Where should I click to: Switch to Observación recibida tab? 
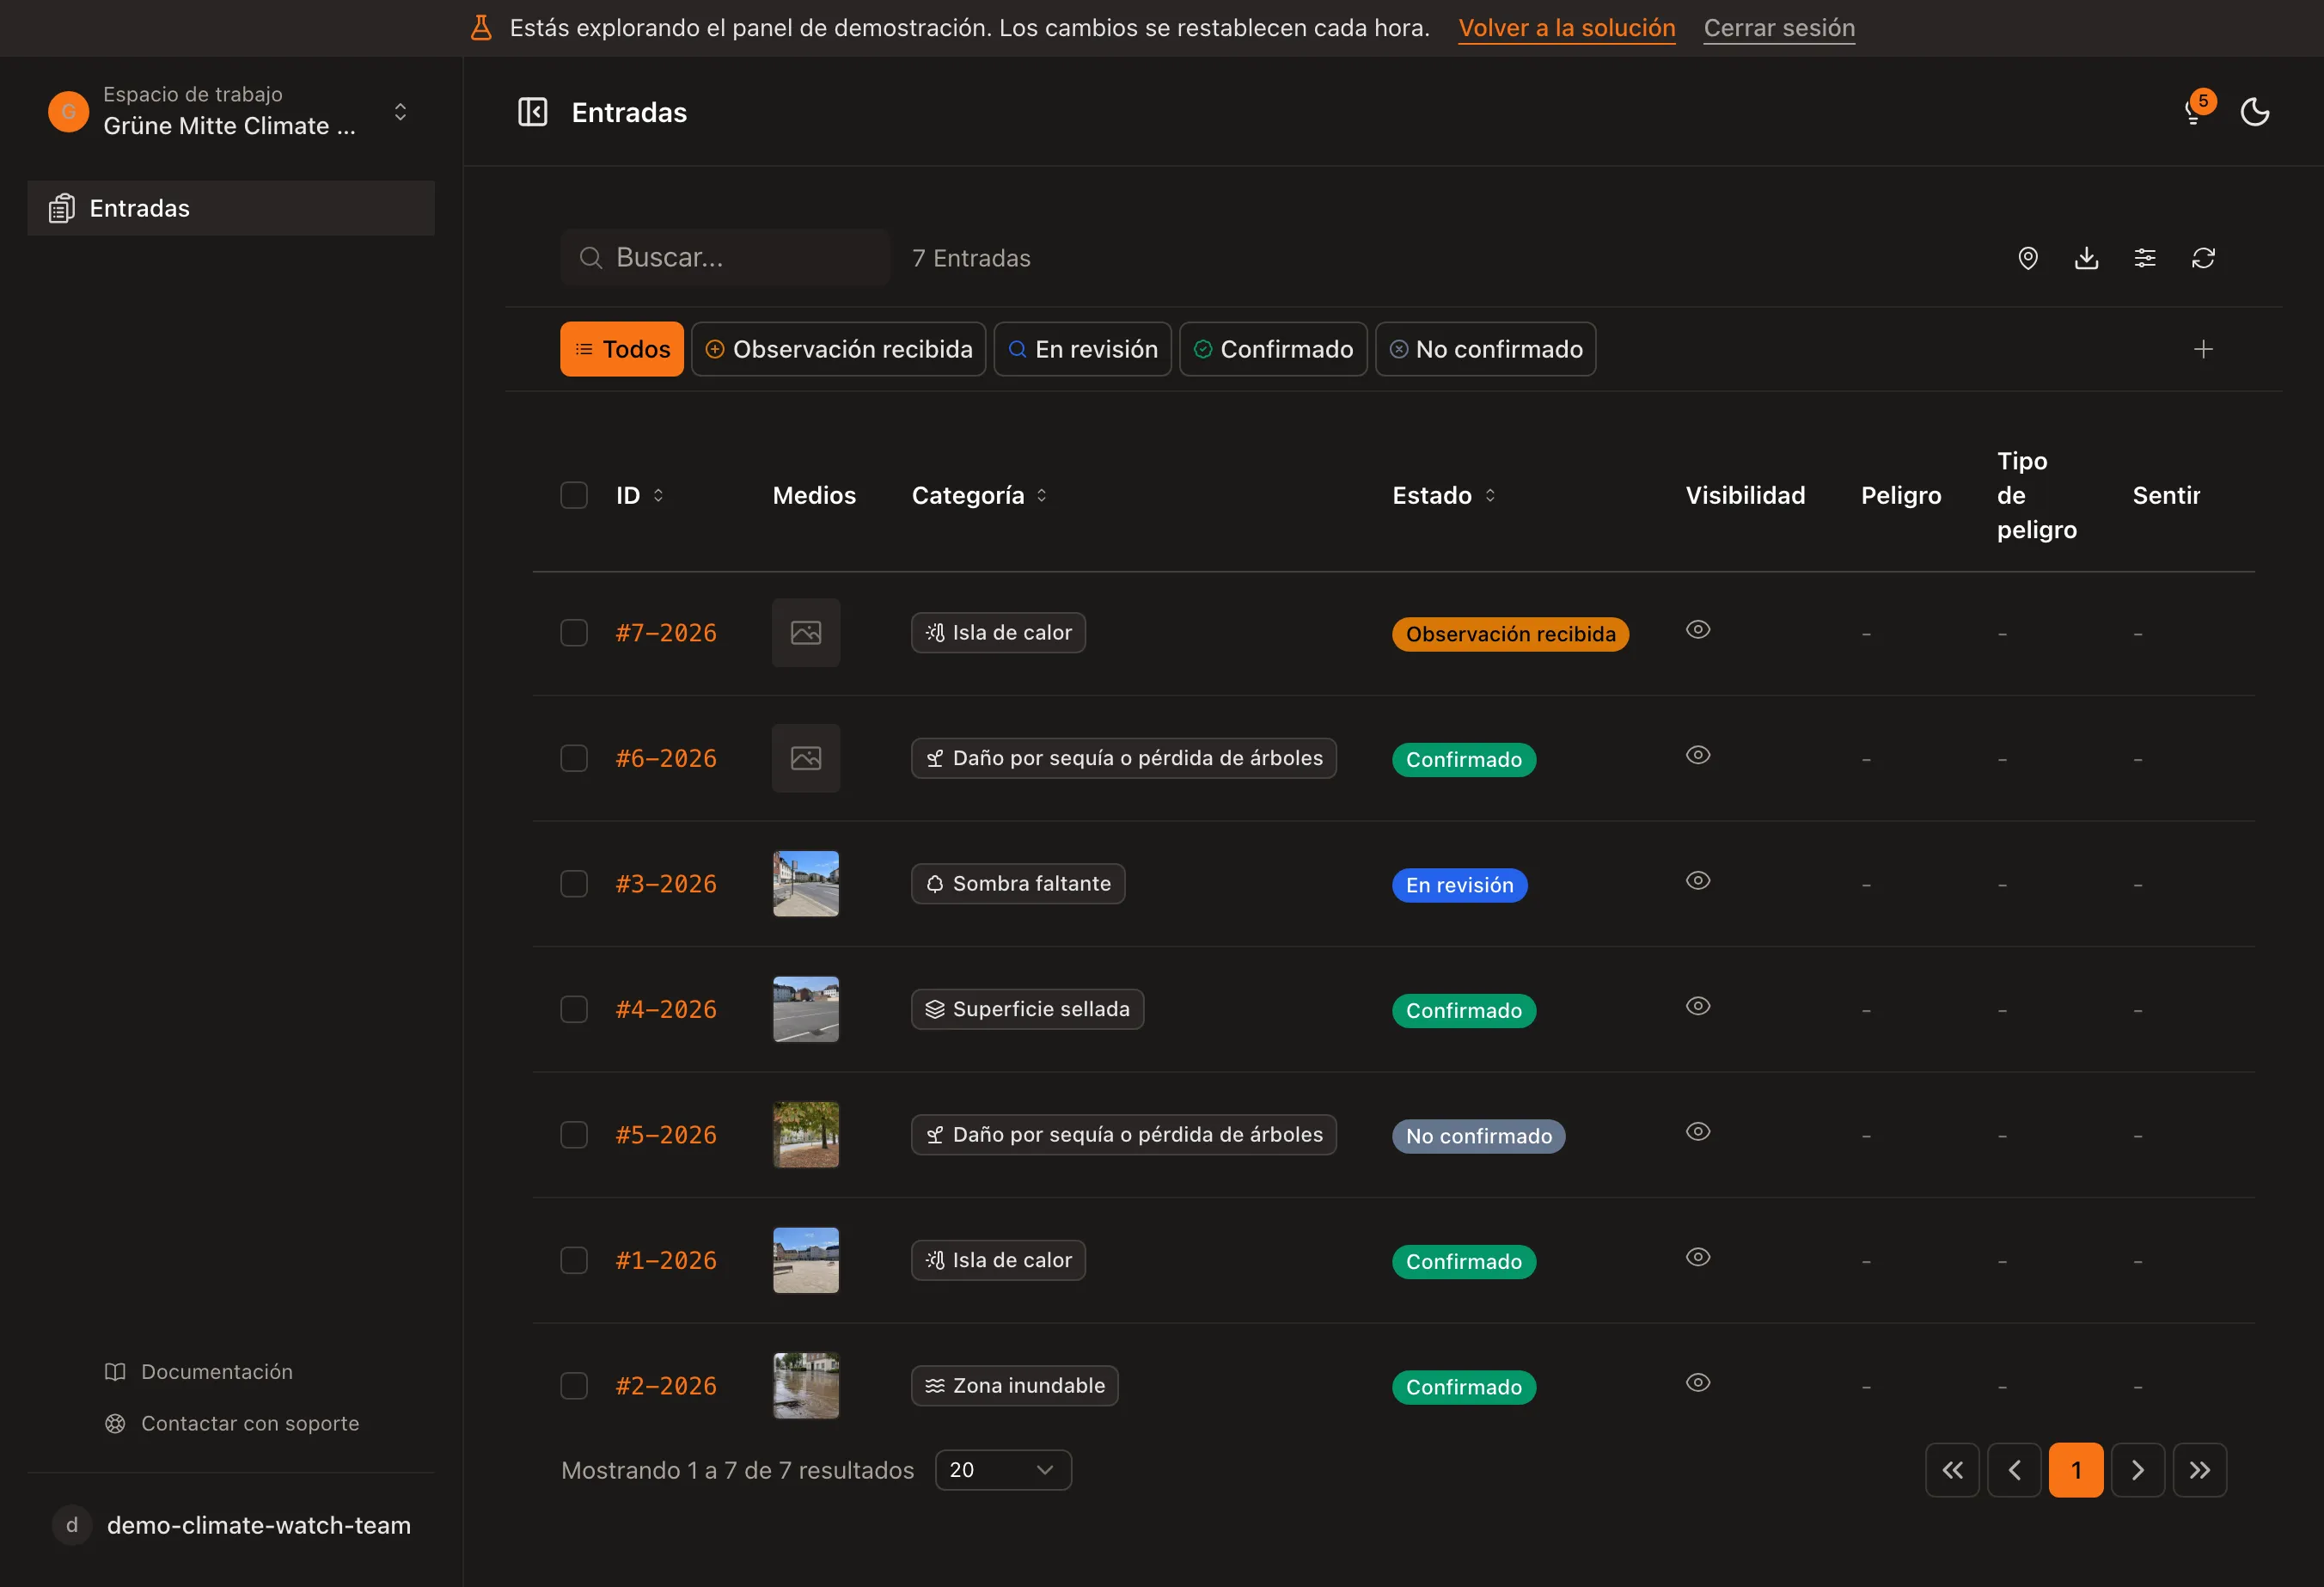[839, 349]
